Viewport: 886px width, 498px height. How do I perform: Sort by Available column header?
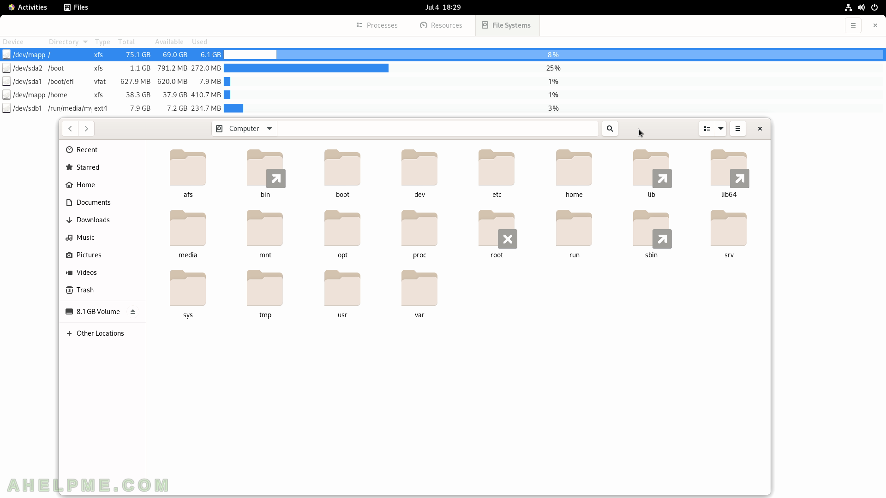(x=169, y=42)
